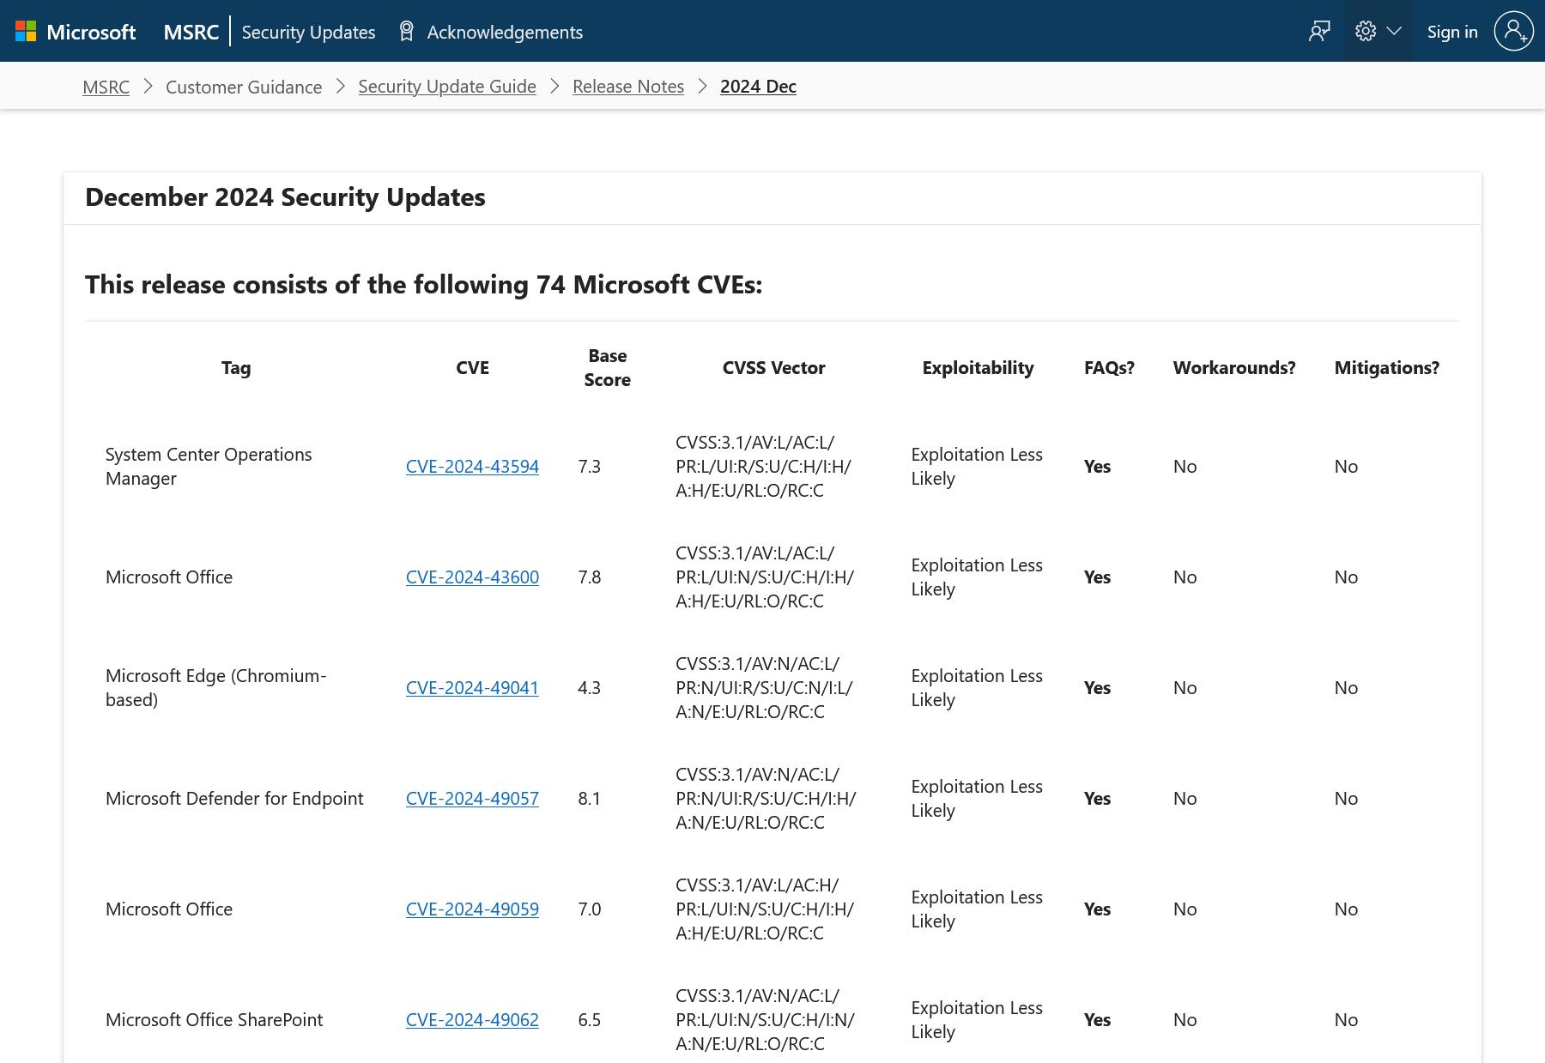Click the 2024 Dec breadcrumb

pyautogui.click(x=758, y=87)
